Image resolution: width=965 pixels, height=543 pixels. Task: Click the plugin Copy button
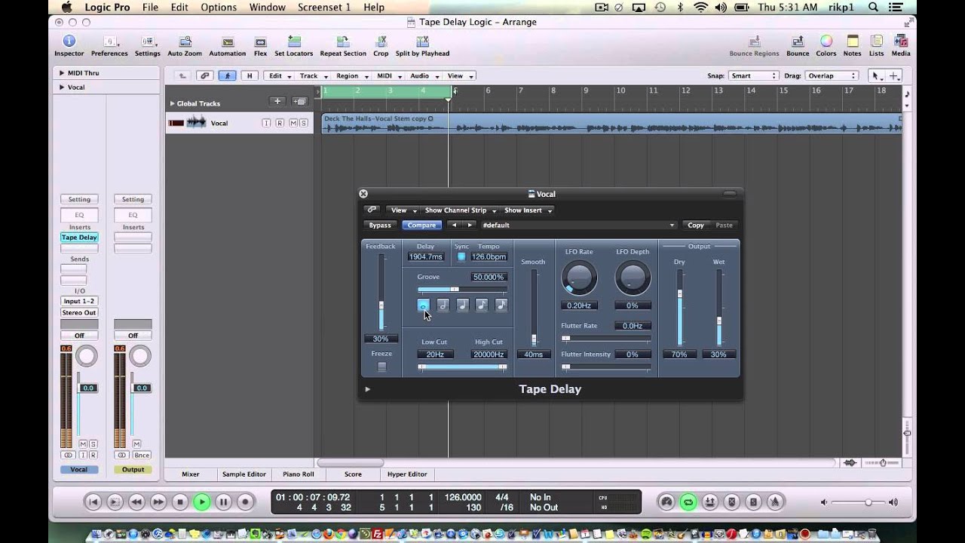[696, 225]
